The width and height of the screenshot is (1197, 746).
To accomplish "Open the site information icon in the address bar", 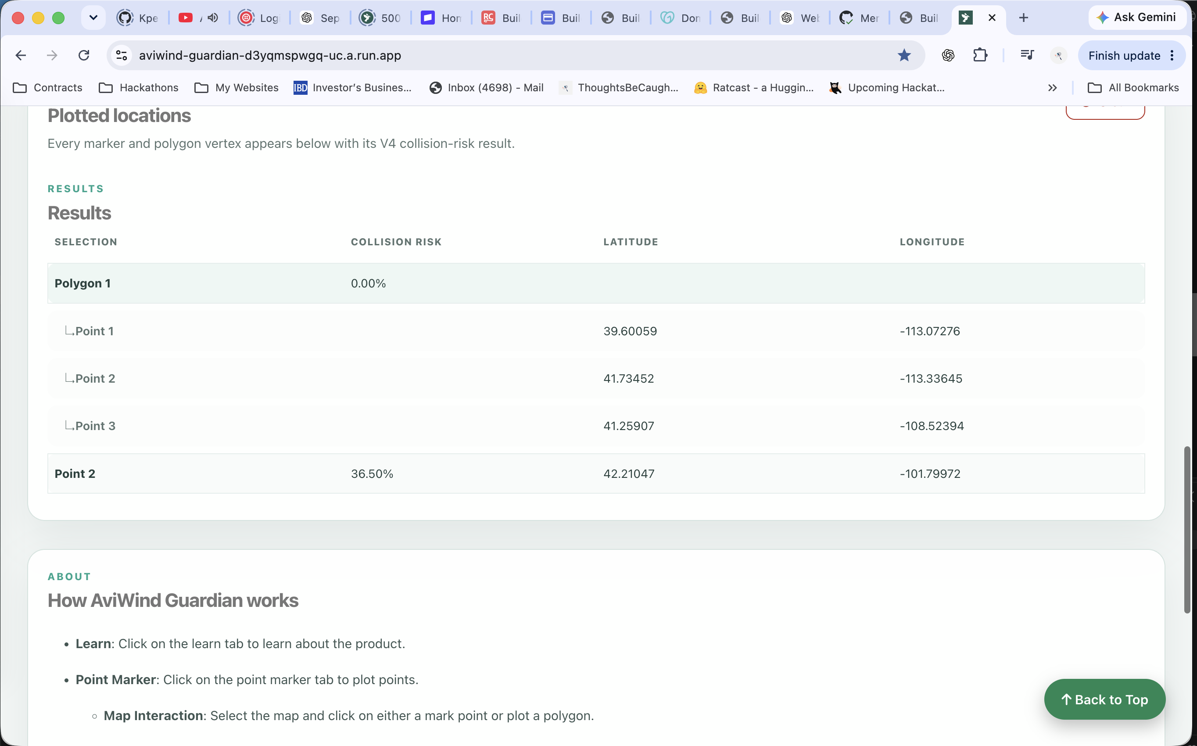I will pyautogui.click(x=122, y=55).
